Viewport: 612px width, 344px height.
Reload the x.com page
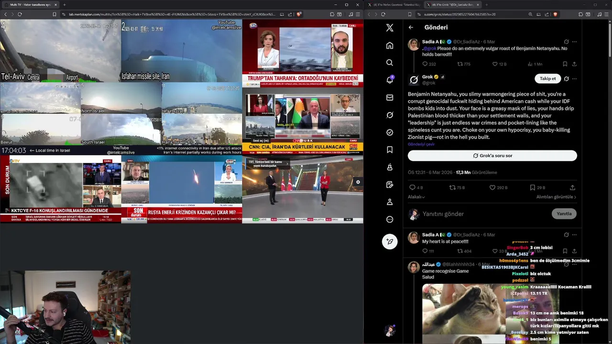pyautogui.click(x=382, y=14)
